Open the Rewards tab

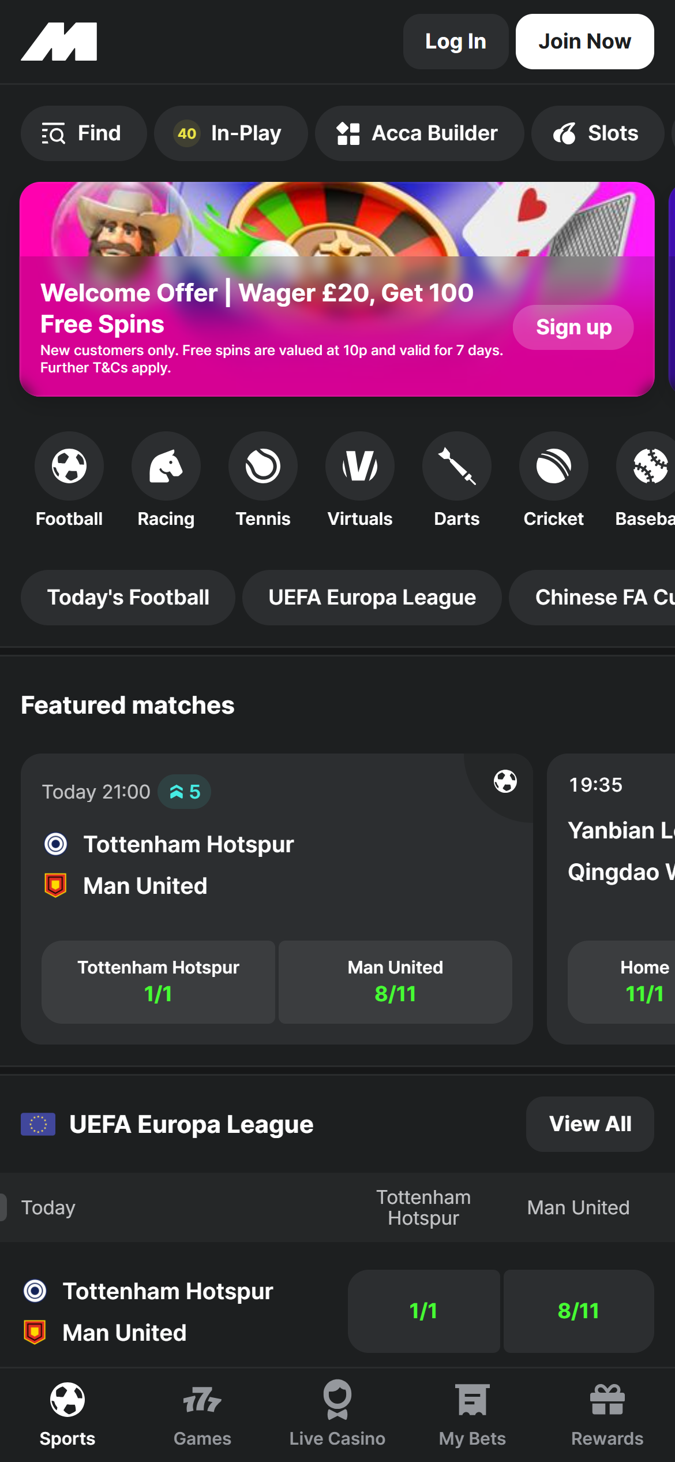(607, 1413)
